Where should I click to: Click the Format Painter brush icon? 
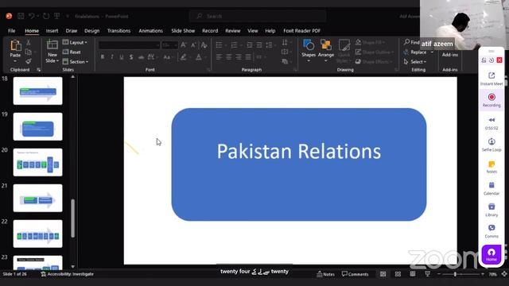[29, 61]
